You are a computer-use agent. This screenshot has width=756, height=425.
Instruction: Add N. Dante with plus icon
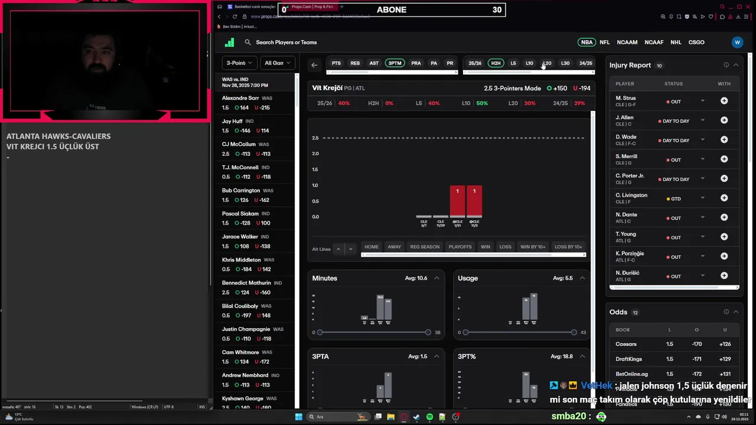pos(724,218)
